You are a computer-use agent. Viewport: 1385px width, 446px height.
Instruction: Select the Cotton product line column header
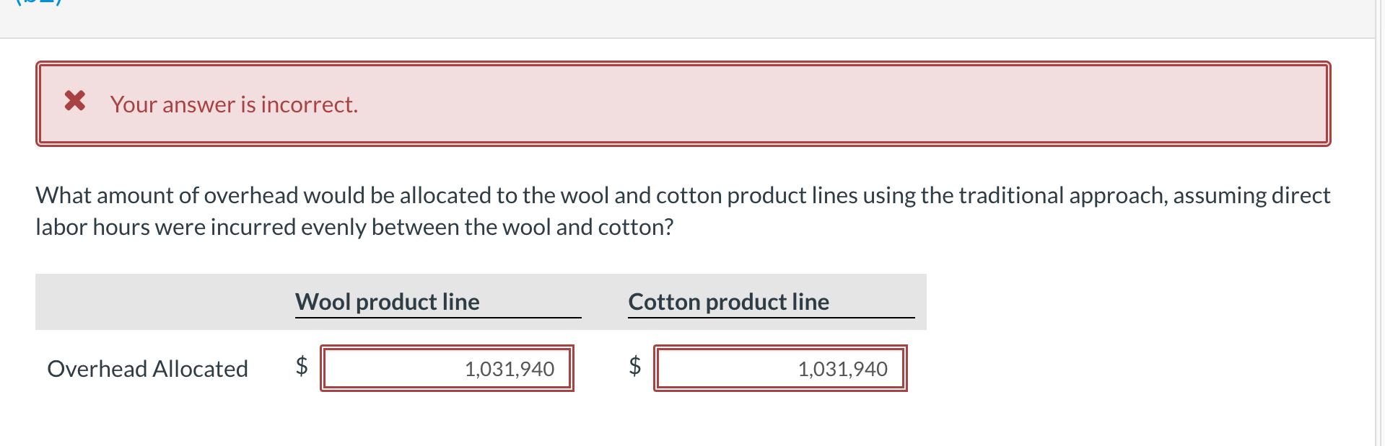coord(728,302)
